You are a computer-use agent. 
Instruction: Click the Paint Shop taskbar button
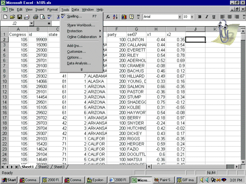tap(164, 180)
